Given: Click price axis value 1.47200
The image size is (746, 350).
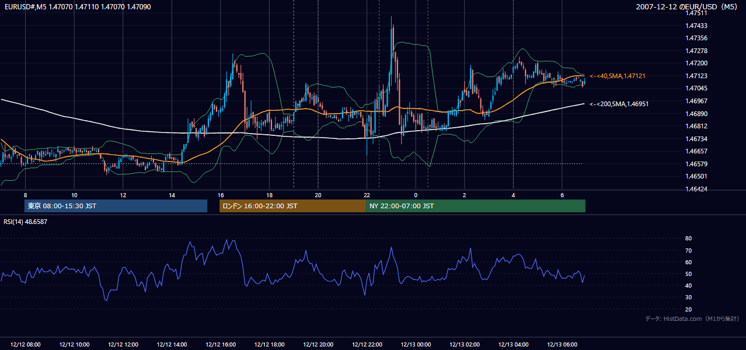Looking at the screenshot, I should tap(697, 63).
